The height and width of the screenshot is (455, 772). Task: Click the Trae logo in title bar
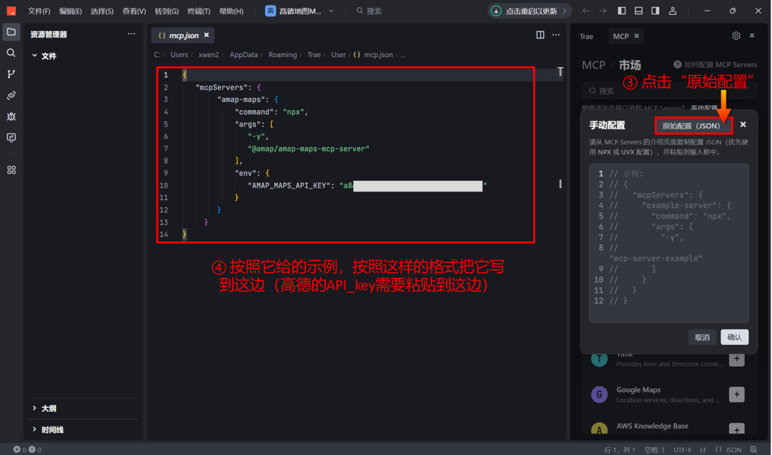click(x=11, y=11)
